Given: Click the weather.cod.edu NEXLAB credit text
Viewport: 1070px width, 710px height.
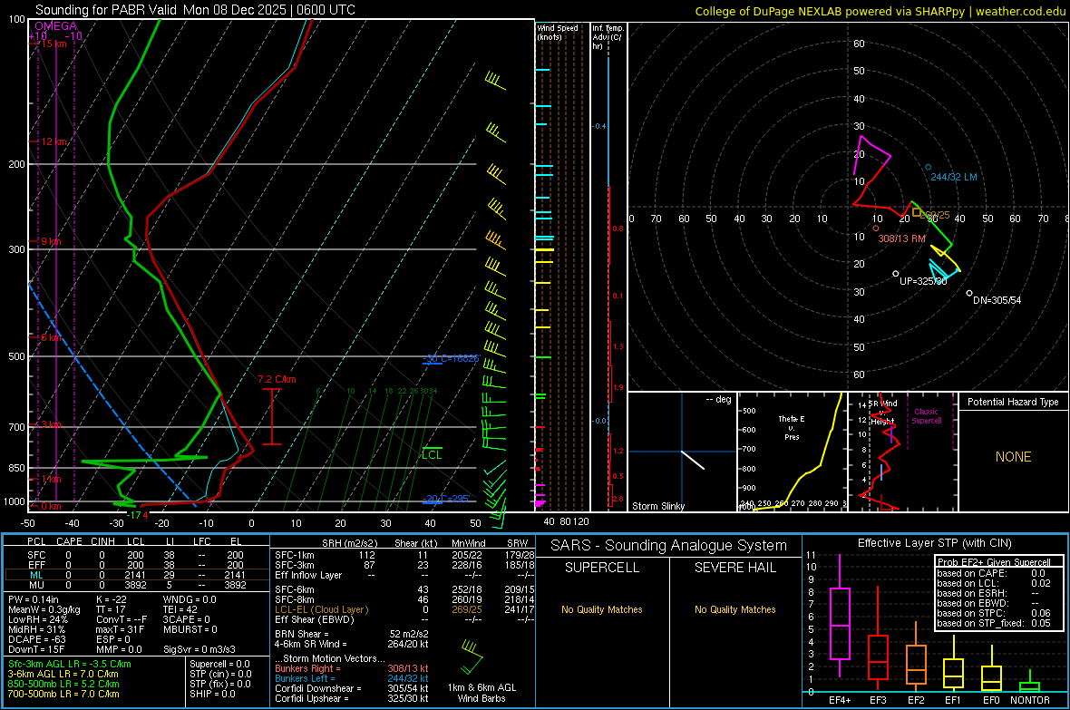Looking at the screenshot, I should (x=880, y=11).
